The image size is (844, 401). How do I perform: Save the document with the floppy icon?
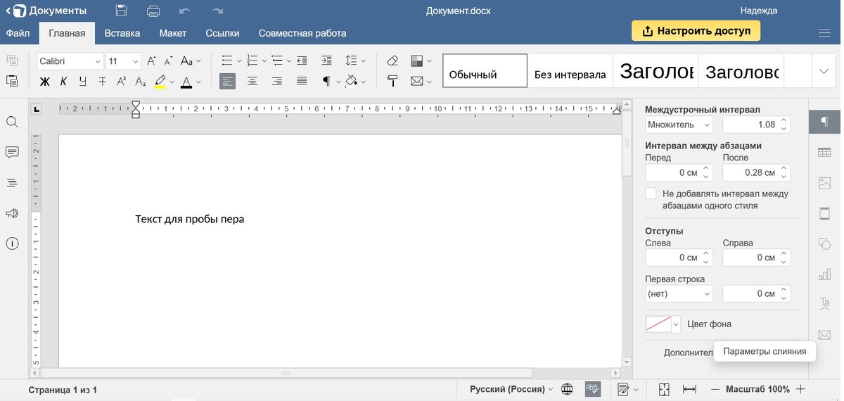pos(121,11)
